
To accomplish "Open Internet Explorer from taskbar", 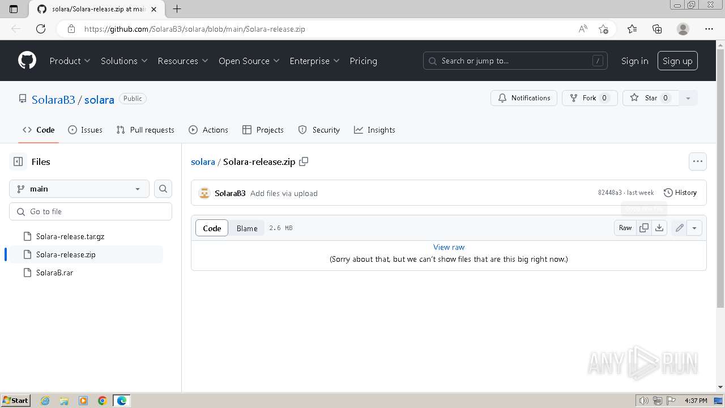I will coord(45,401).
